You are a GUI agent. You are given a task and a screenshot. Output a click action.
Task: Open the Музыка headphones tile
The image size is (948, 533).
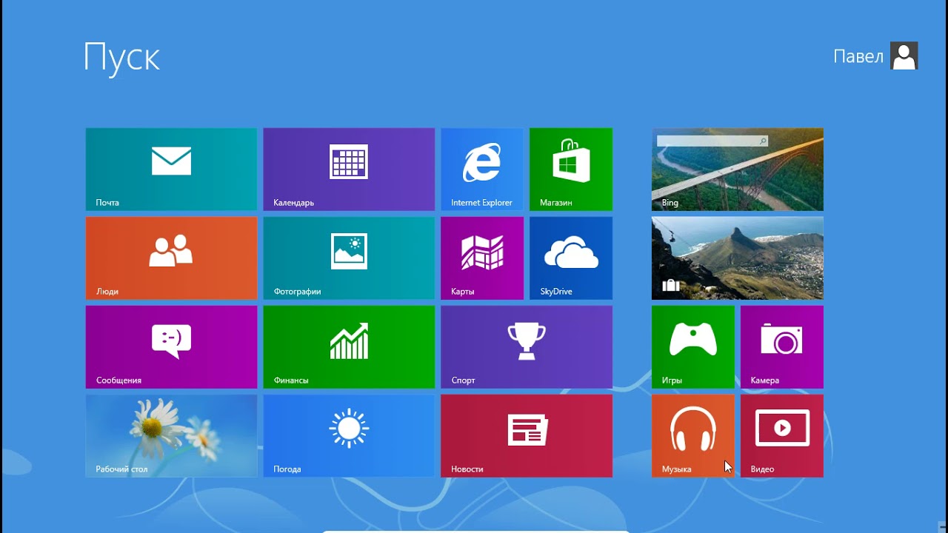693,436
